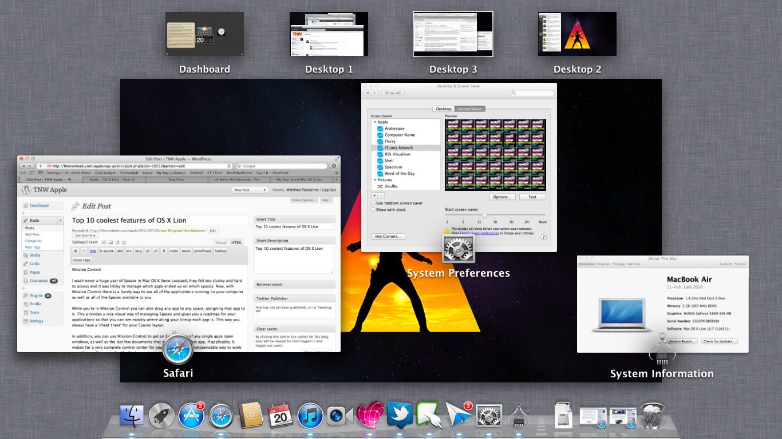
Task: Open iCal calendar icon in Dock
Action: pos(281,416)
